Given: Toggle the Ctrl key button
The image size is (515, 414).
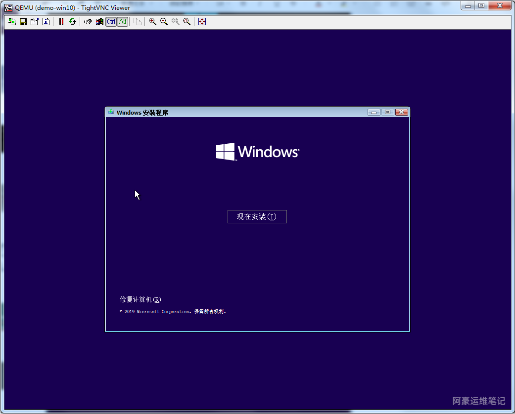Looking at the screenshot, I should point(111,22).
